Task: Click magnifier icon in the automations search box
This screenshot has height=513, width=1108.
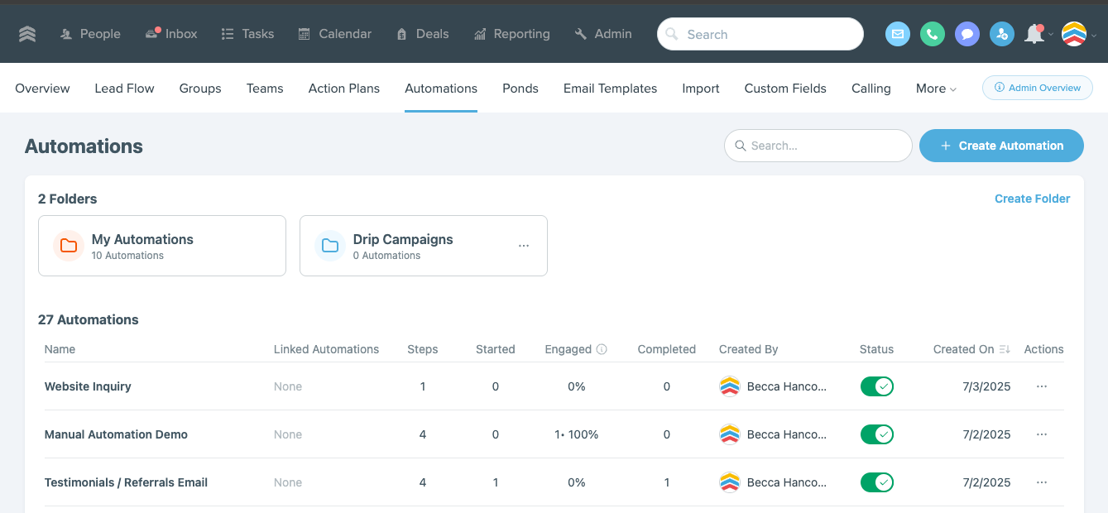Action: pos(741,146)
